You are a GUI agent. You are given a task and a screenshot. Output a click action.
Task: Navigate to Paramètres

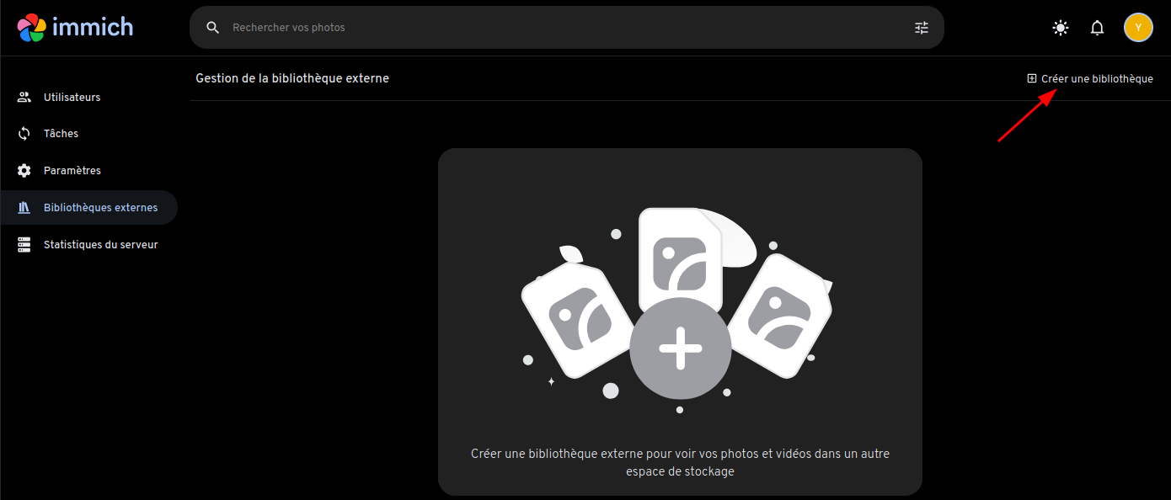pos(72,171)
